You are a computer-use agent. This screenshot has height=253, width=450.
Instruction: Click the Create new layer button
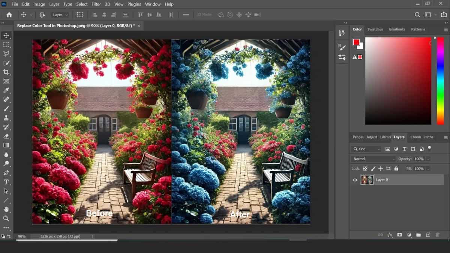click(x=428, y=235)
